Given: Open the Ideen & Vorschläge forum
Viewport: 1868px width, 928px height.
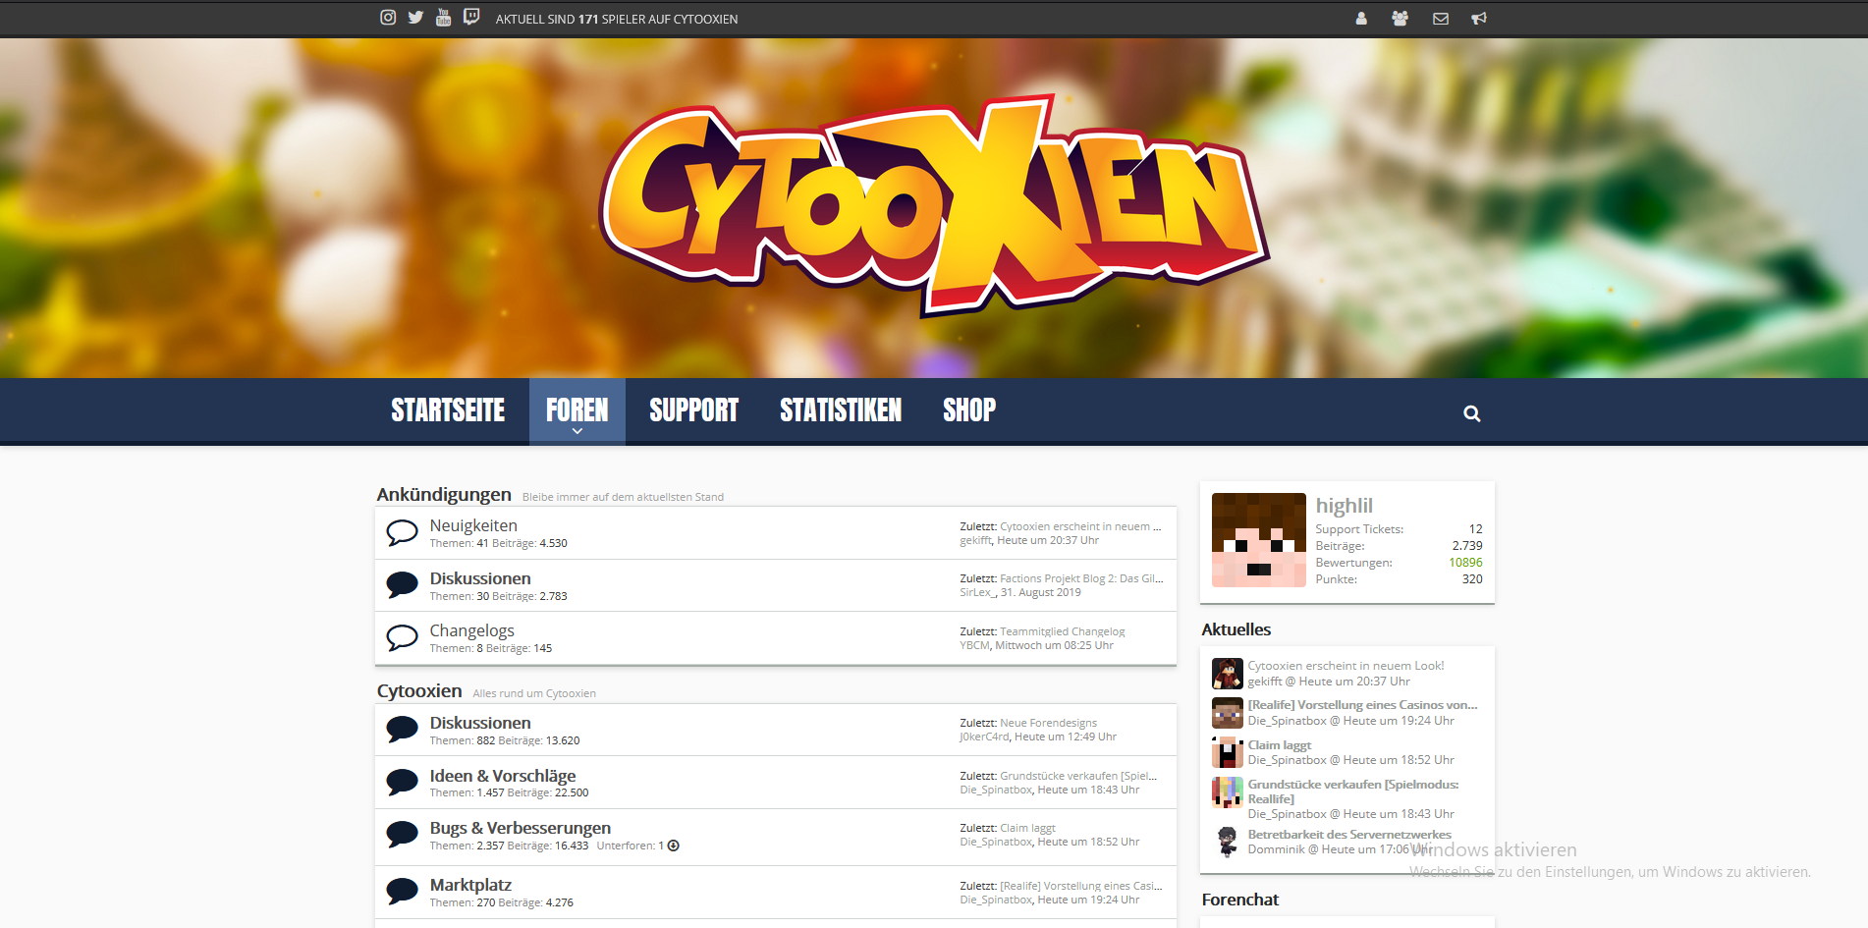Looking at the screenshot, I should 503,776.
